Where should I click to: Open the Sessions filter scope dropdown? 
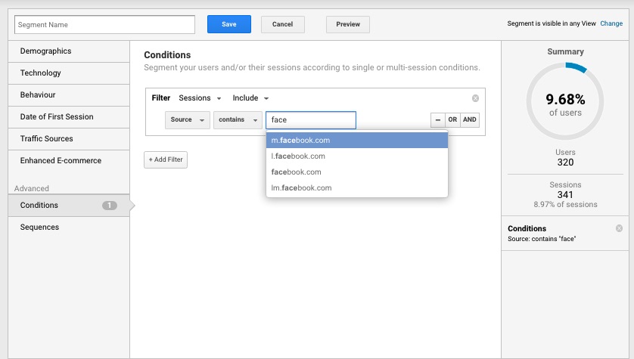point(200,98)
